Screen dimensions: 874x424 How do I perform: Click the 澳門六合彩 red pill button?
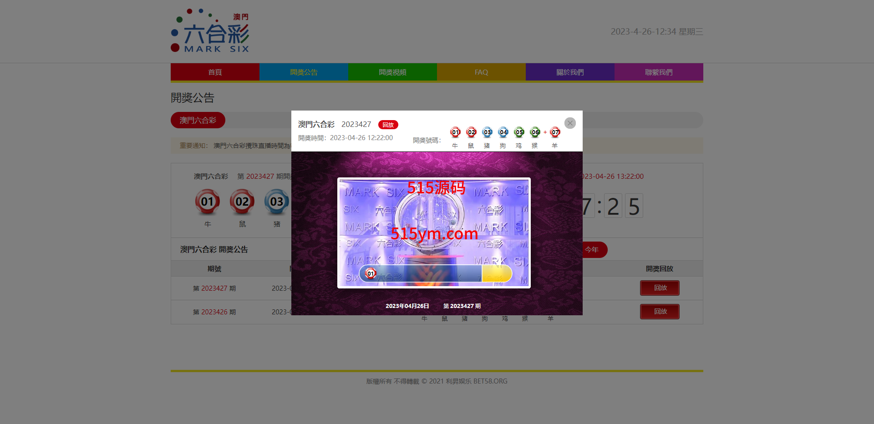(198, 120)
